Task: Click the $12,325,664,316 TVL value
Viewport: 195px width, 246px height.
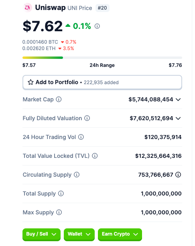Action: click(158, 156)
